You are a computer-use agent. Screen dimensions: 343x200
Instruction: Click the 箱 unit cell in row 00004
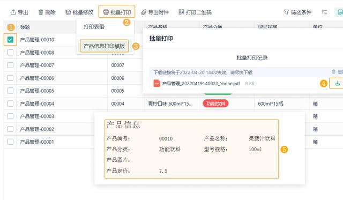pos(315,103)
